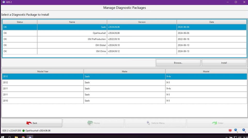Image resolution: width=248 pixels, height=138 pixels.
Task: Click the green status indicator dot
Action: [x=24, y=131]
